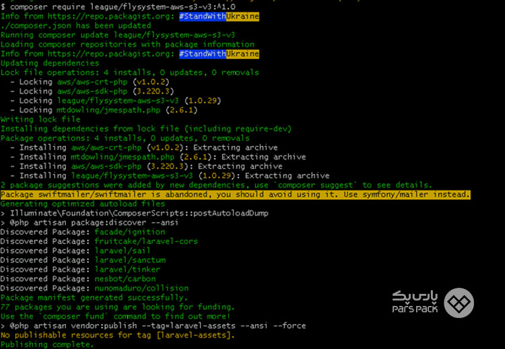Select '@php artisan package:discover --ansi' line
Screen dimensions: 505x349
[90, 223]
